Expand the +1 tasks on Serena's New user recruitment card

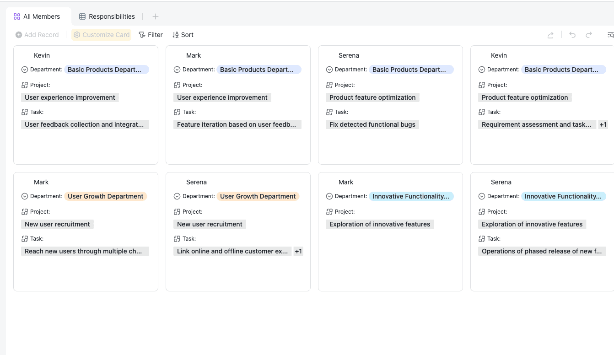pos(298,251)
